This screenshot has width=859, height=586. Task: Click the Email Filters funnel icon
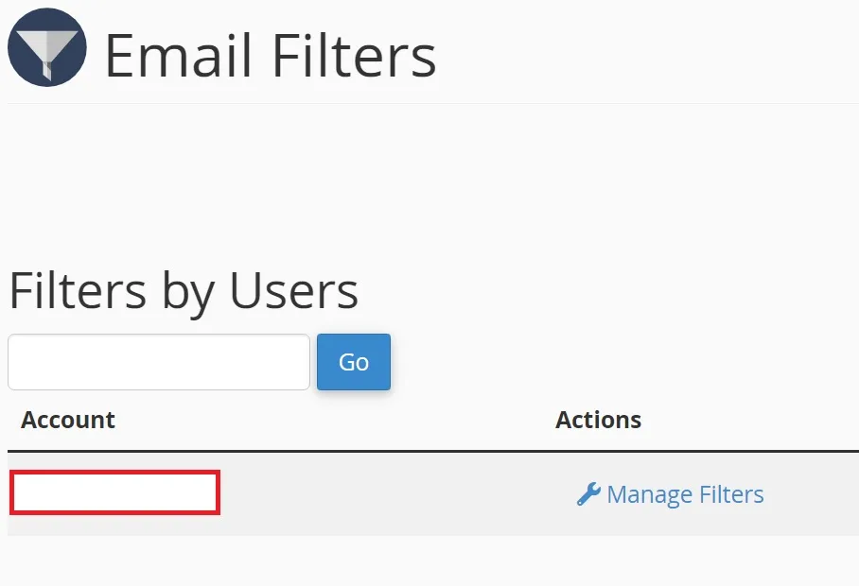coord(47,47)
